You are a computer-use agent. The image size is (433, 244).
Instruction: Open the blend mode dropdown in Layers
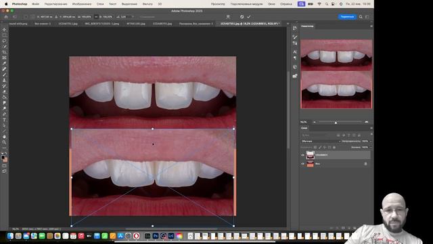pos(321,142)
